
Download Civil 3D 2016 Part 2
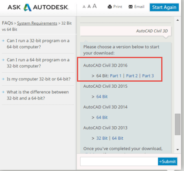132,76
